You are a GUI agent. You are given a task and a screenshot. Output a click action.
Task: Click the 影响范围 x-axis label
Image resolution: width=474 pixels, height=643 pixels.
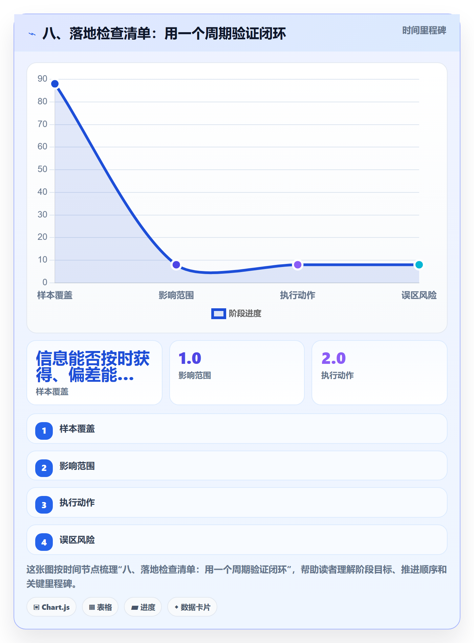tap(176, 295)
